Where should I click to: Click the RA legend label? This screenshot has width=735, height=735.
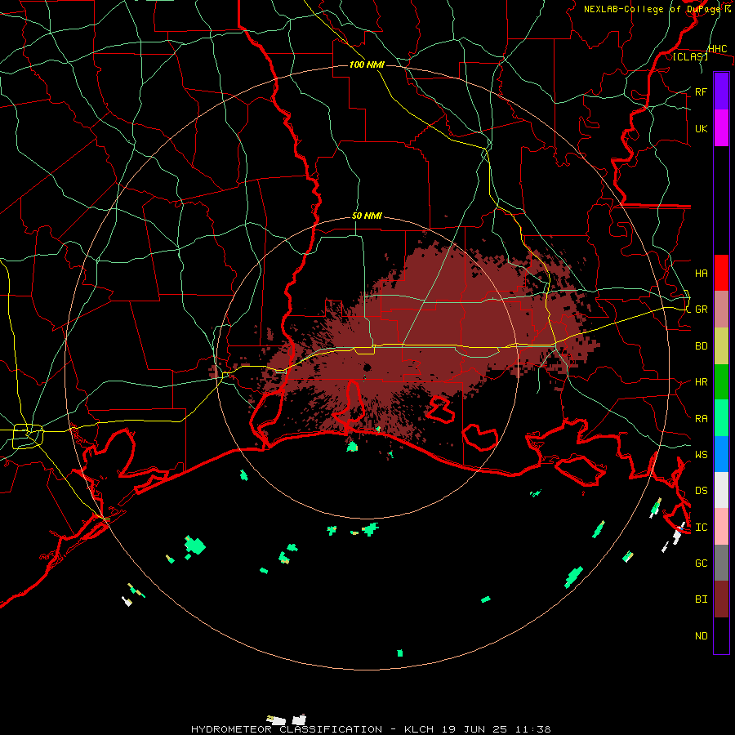(701, 419)
